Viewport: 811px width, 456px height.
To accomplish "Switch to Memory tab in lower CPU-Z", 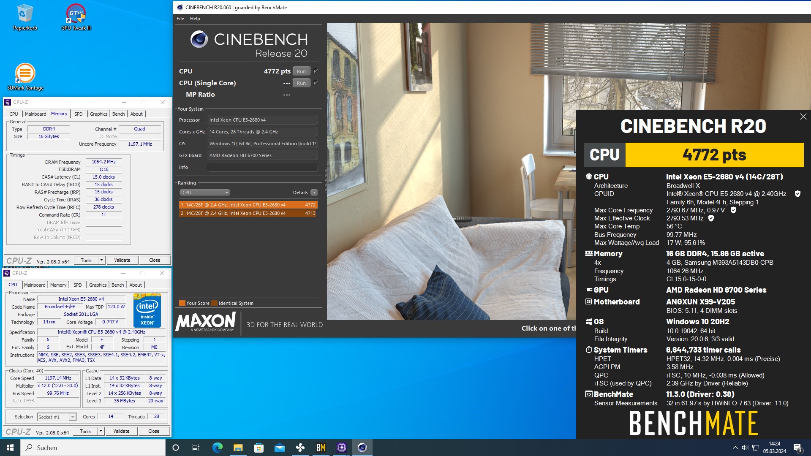I will pyautogui.click(x=58, y=285).
